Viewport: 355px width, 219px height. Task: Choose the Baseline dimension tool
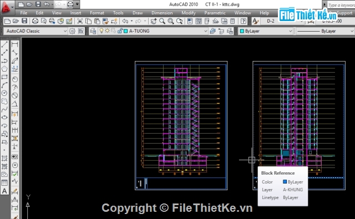tap(15, 122)
